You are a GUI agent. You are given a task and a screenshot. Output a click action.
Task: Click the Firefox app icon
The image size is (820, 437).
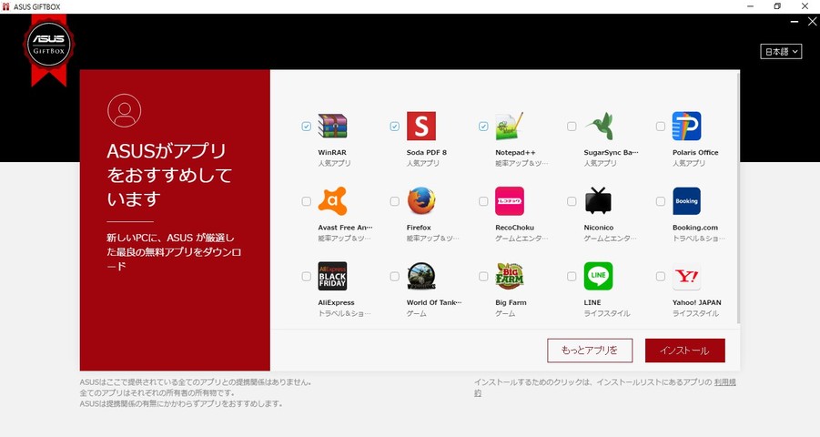[x=421, y=201]
